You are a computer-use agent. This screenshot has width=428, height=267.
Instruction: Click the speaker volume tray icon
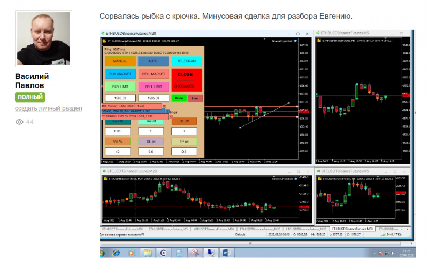point(393,253)
